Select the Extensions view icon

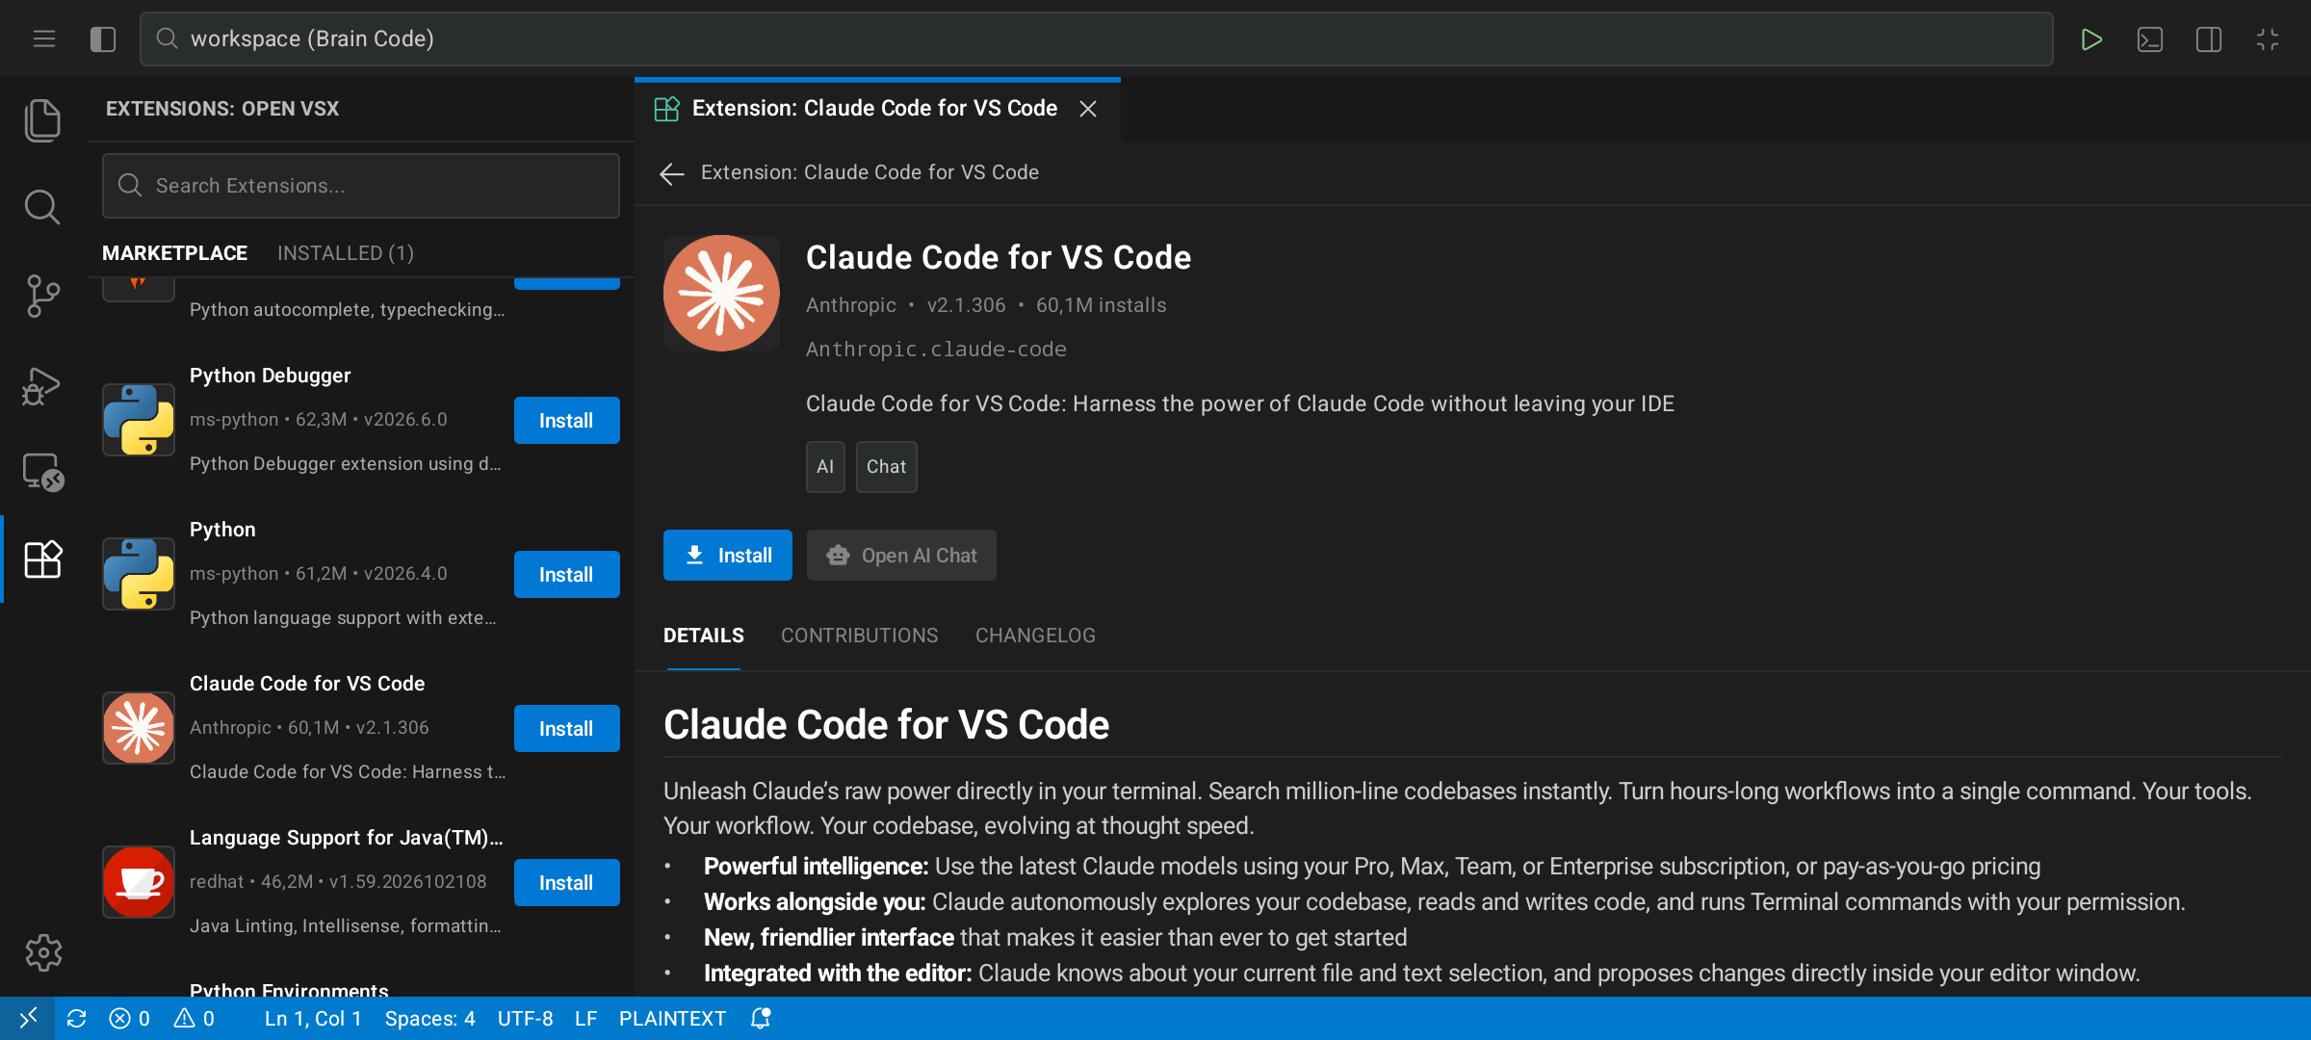42,559
